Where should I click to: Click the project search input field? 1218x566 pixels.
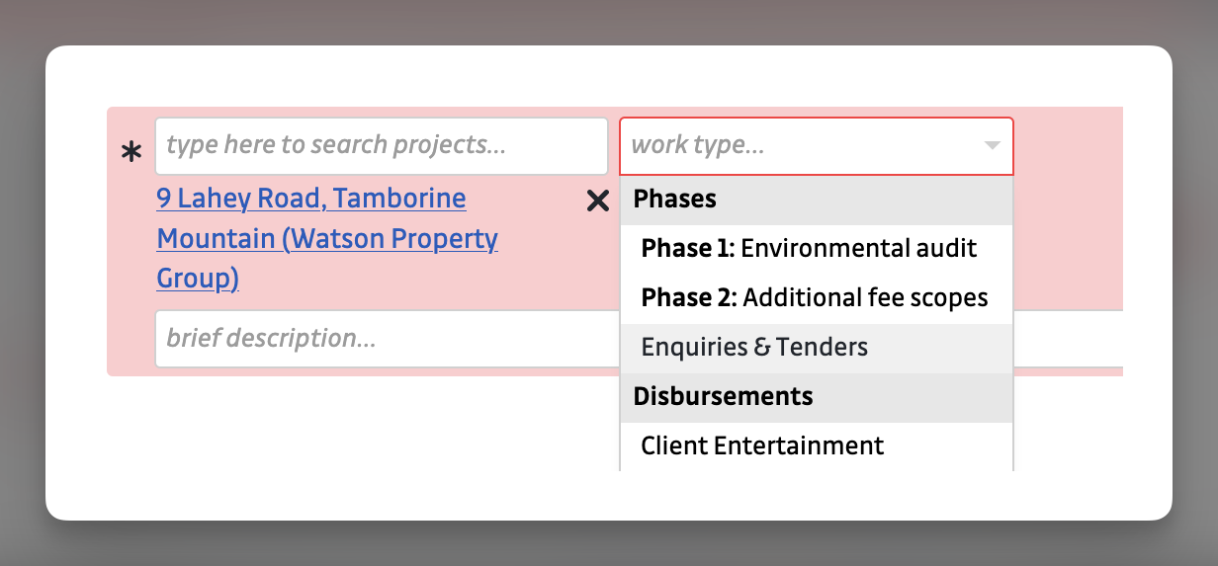(381, 146)
